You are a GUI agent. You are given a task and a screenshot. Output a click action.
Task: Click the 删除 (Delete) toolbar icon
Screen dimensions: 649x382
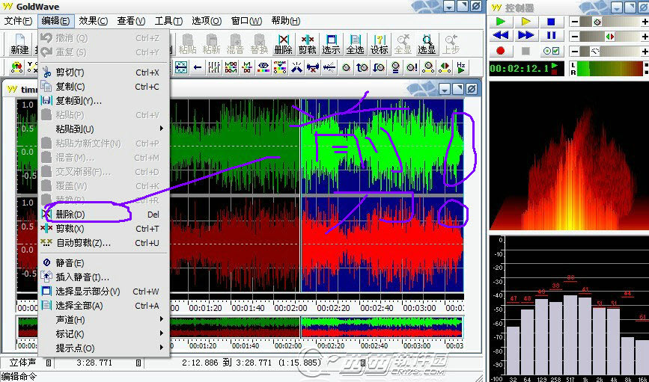(x=283, y=43)
